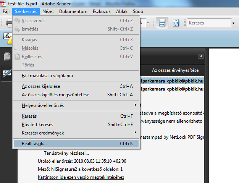Open the Fájl menu

tap(6, 11)
